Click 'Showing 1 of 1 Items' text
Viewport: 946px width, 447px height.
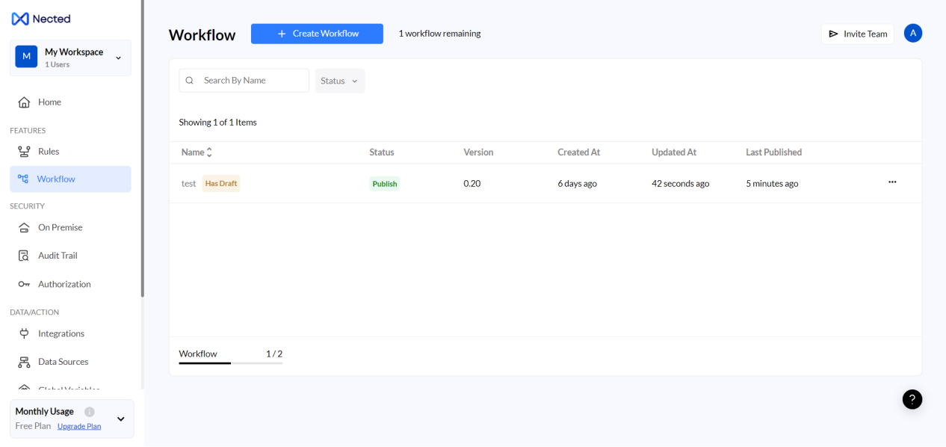pos(218,123)
